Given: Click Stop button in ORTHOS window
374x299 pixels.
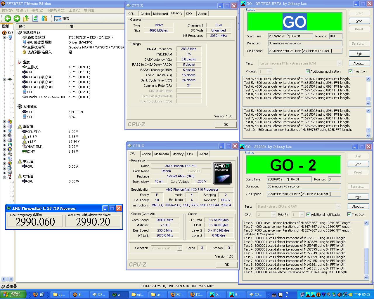Looking at the screenshot, I should (x=359, y=21).
